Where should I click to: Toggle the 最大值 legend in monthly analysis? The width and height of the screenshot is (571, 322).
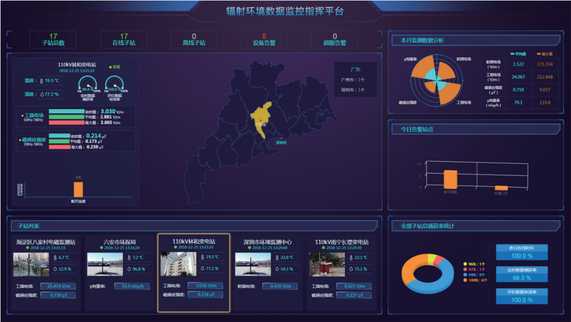545,53
